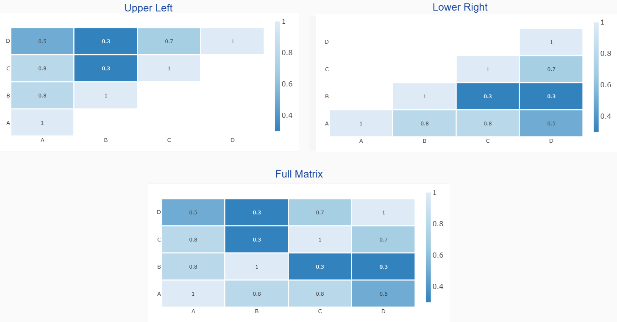Select the 0.7 cell in Upper Left heatmap

[x=169, y=42]
